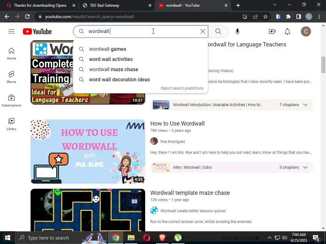Click the Intro chapter preview thumbnail
Image resolution: width=326 pixels, height=244 pixels.
tap(161, 167)
